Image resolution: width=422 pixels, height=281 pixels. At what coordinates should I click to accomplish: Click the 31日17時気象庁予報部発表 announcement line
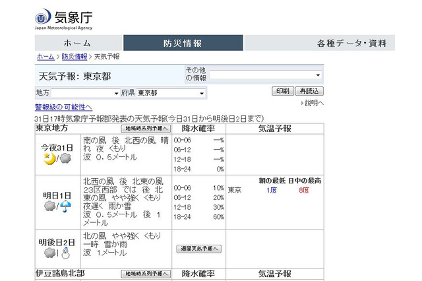150,119
